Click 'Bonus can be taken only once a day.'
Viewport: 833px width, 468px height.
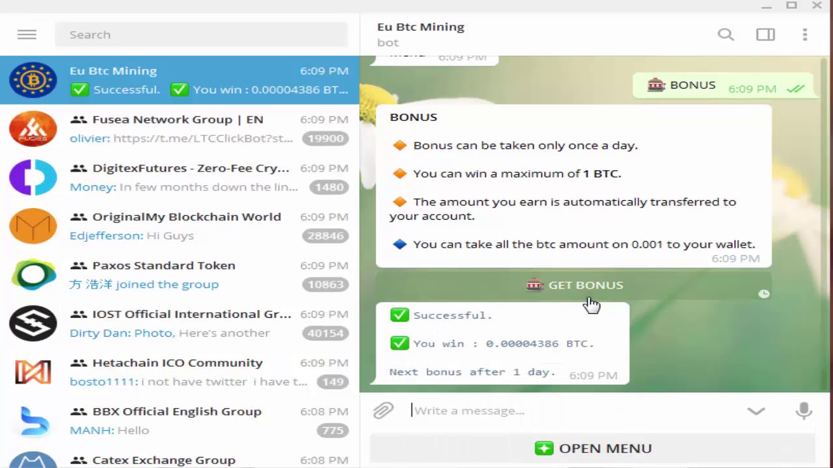pyautogui.click(x=525, y=146)
